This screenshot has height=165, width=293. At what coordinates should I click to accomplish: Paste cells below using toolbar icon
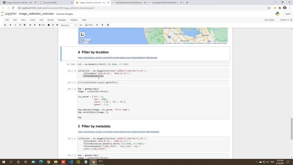click(25, 25)
